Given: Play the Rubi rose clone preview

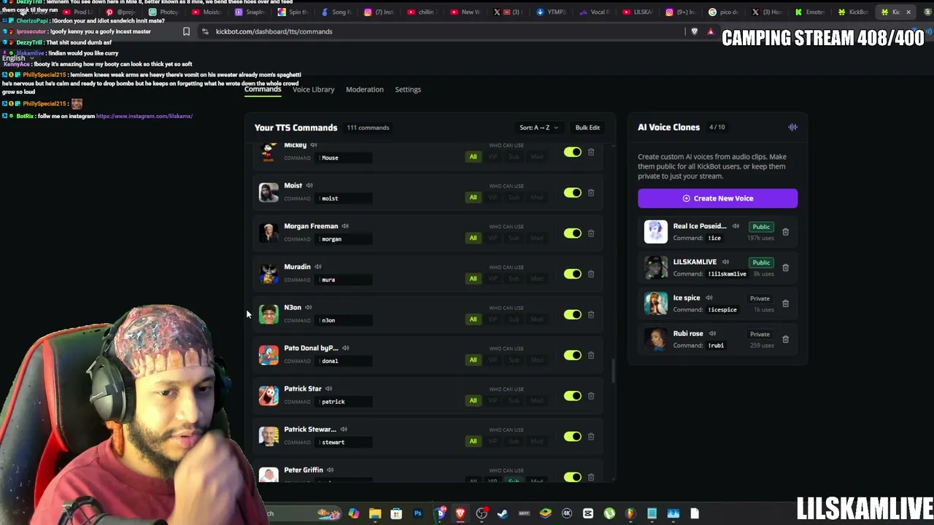Looking at the screenshot, I should tap(713, 333).
